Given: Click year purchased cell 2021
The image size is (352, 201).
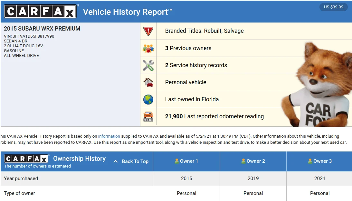Looking at the screenshot, I should [320, 178].
